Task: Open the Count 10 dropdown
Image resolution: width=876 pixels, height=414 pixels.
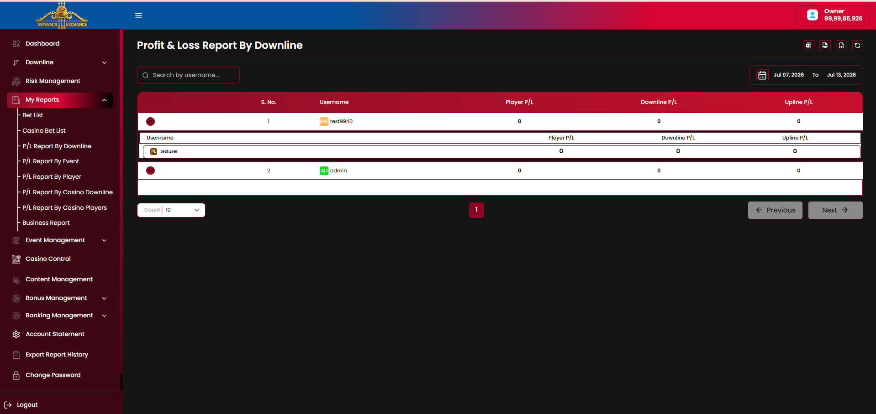Action: (x=171, y=210)
